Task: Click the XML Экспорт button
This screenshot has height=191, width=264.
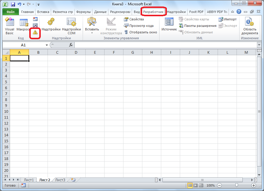Action: [x=228, y=26]
